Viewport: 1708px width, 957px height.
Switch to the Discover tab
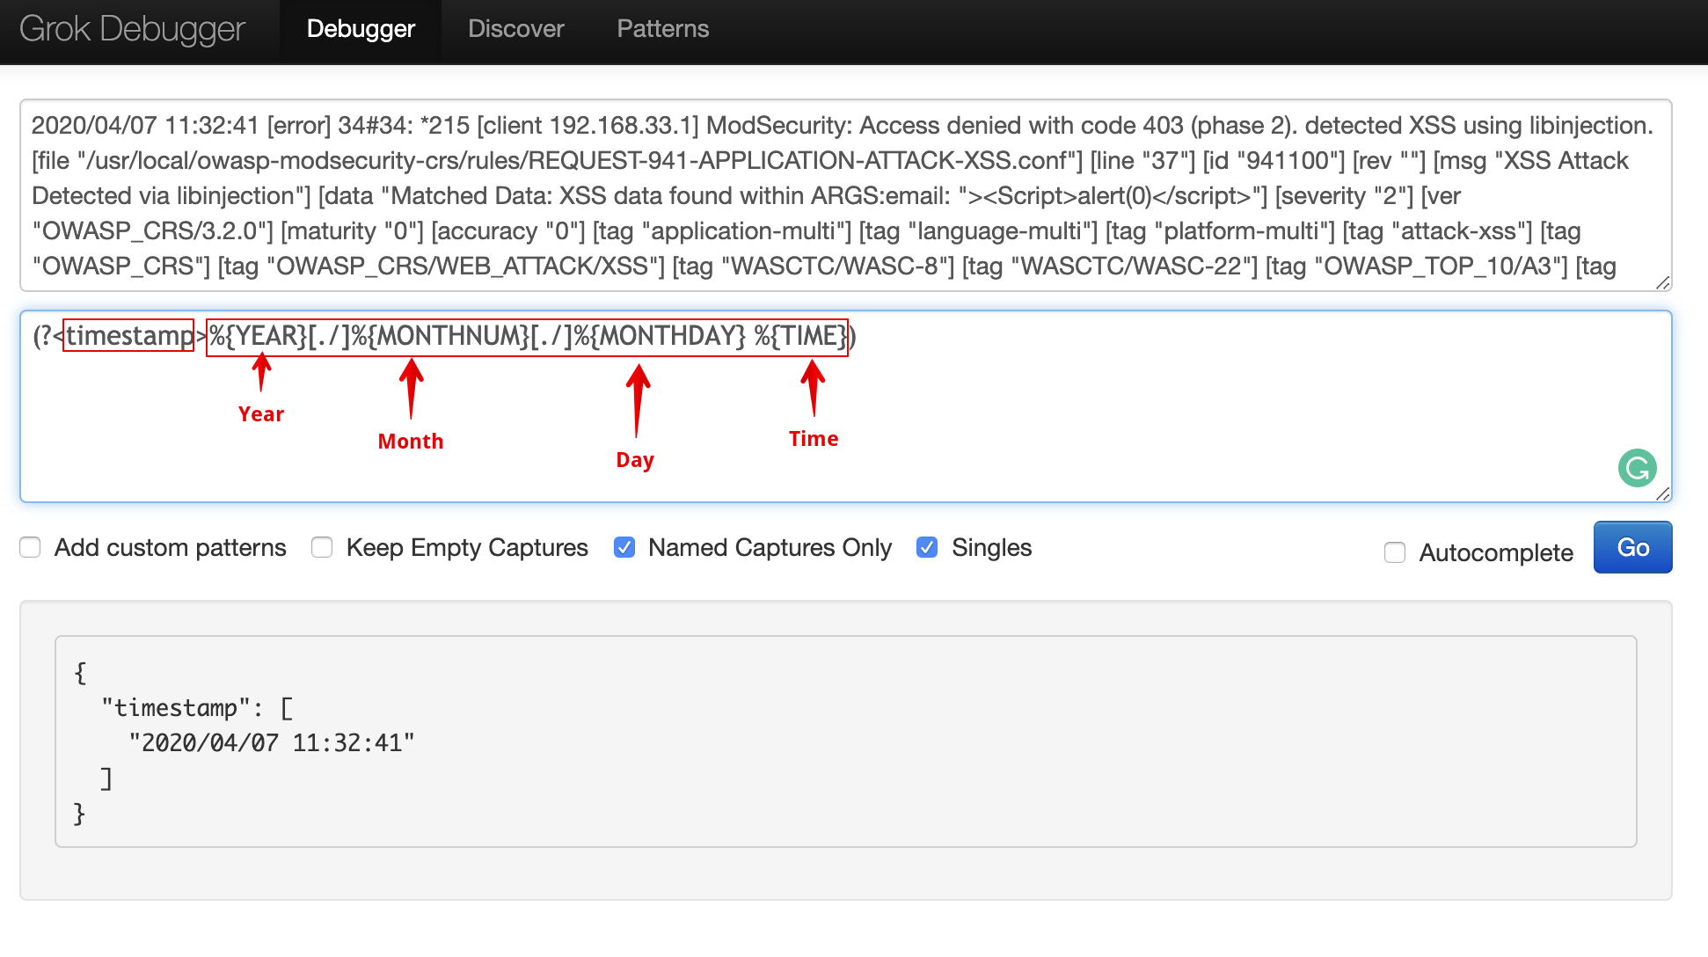[515, 29]
